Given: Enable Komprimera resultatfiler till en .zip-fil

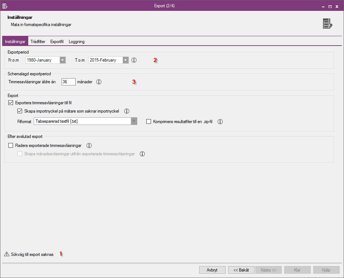Looking at the screenshot, I should [x=148, y=122].
